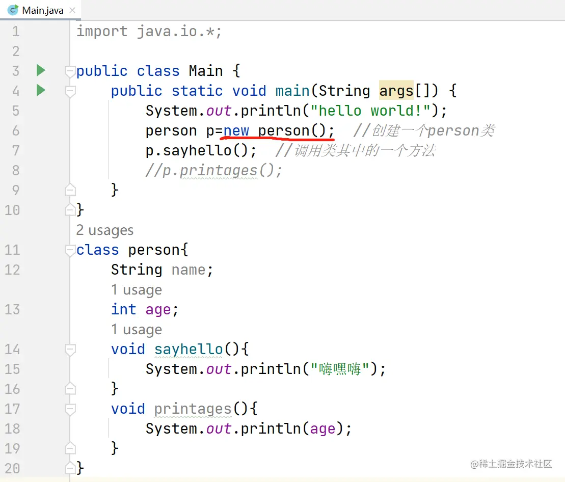
Task: Click 'new person()' on line 6
Action: (275, 131)
